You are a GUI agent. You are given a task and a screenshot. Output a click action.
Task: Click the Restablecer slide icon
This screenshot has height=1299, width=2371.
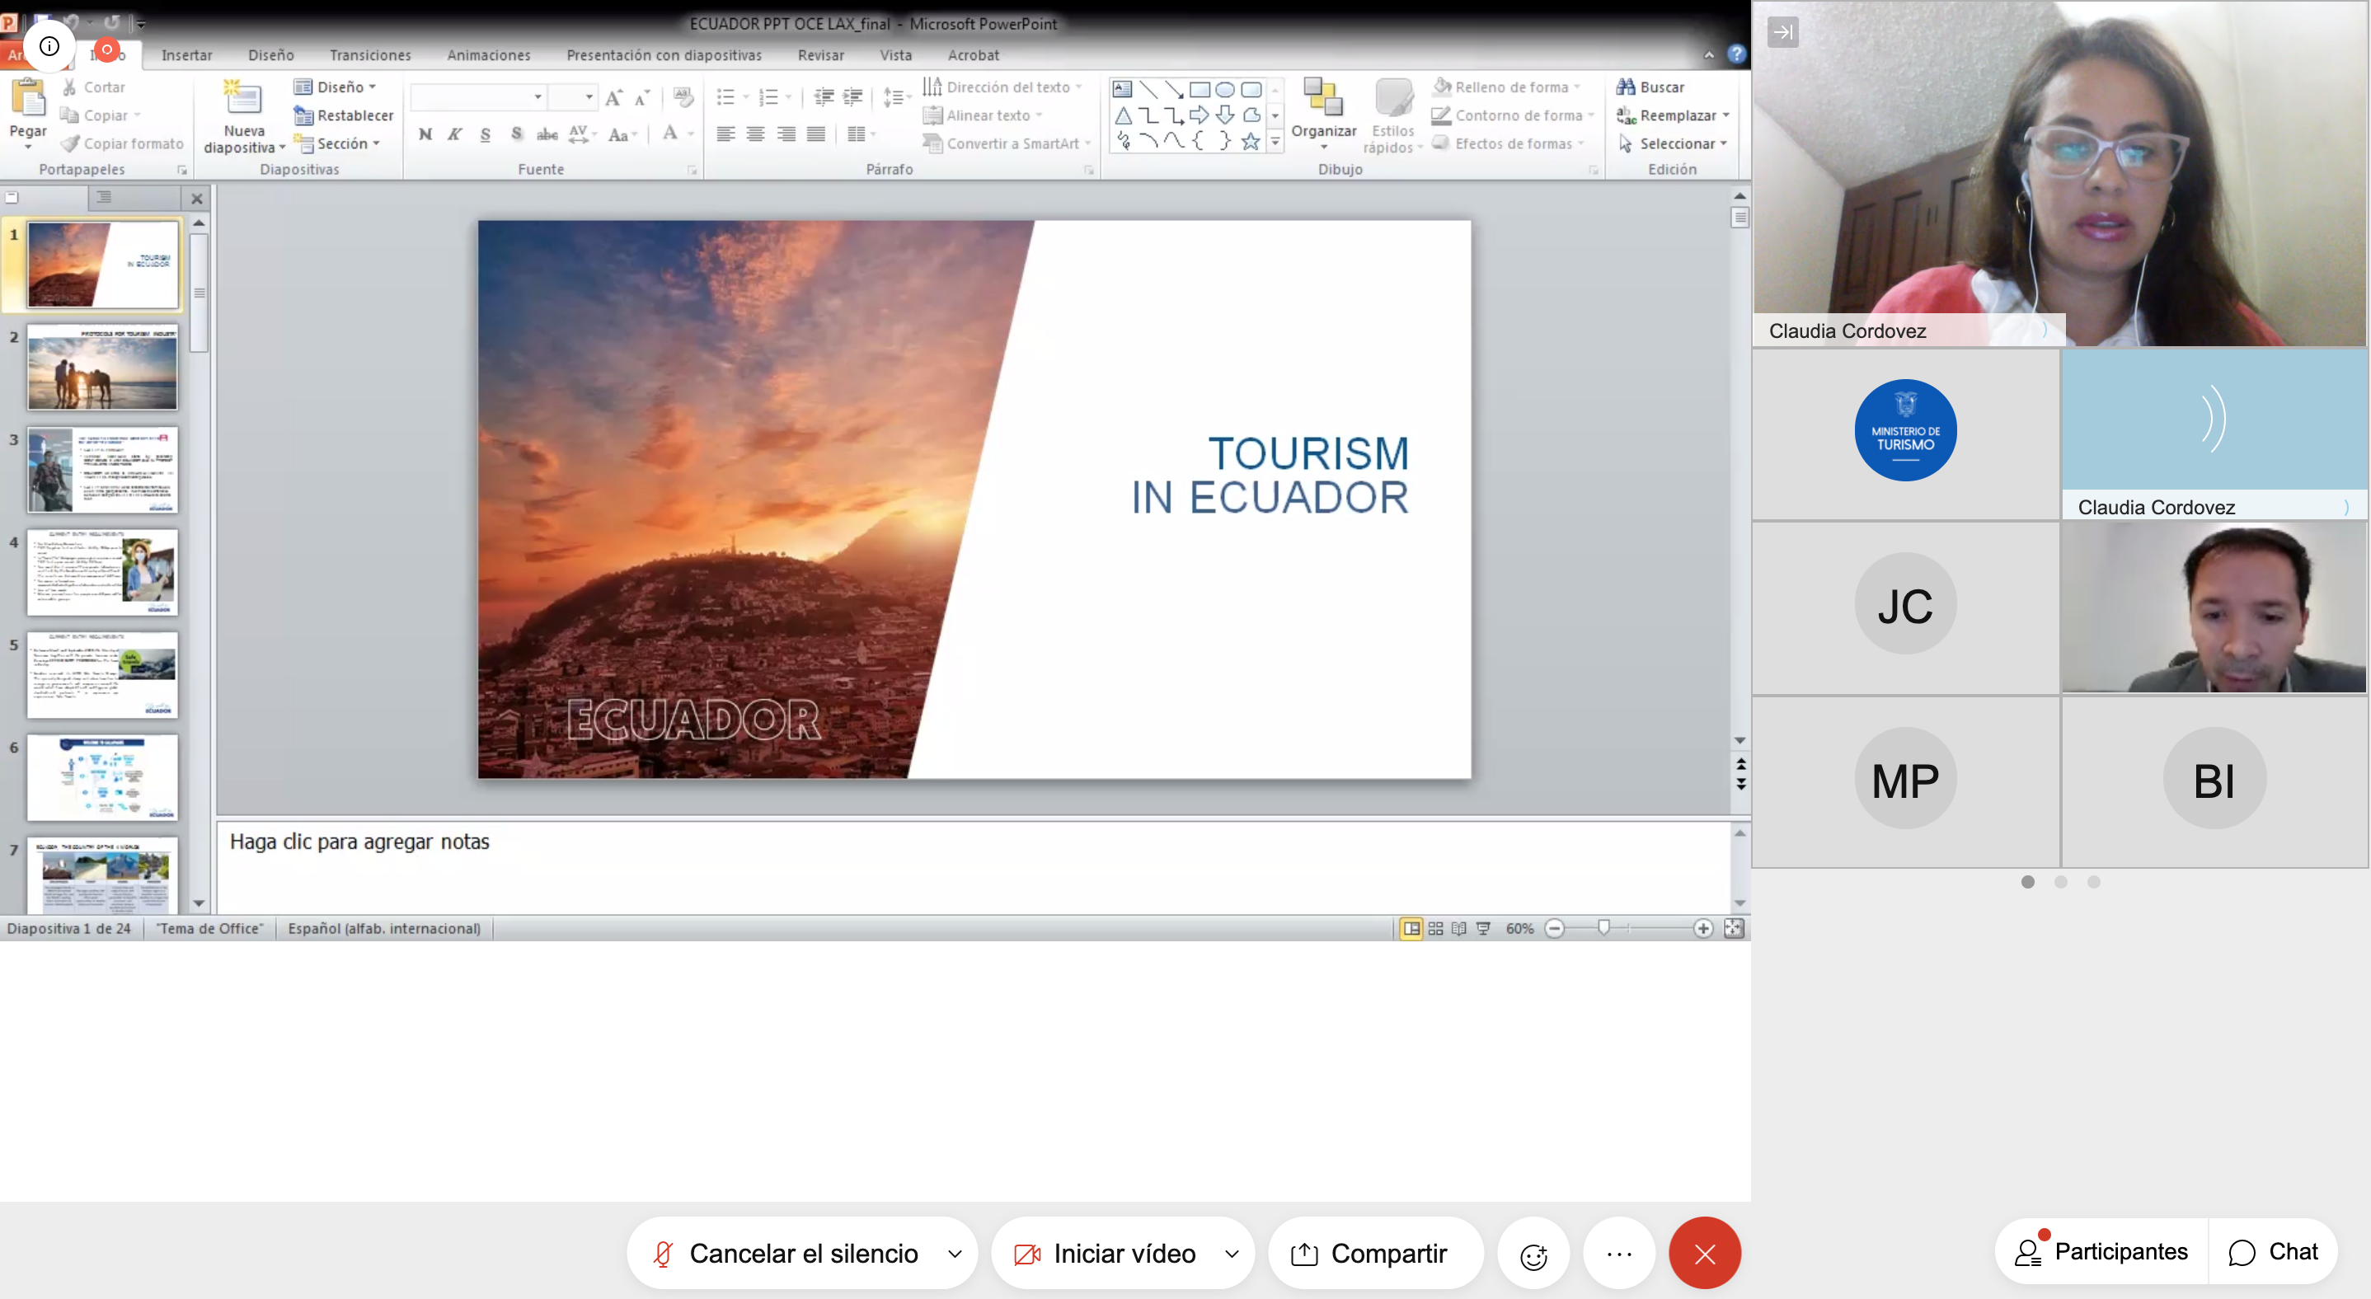point(303,115)
